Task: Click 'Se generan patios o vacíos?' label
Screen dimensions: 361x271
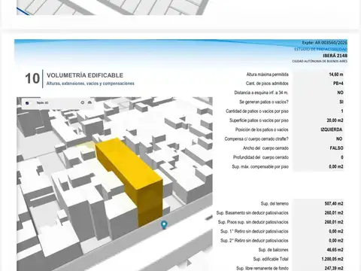Action: tap(264, 102)
